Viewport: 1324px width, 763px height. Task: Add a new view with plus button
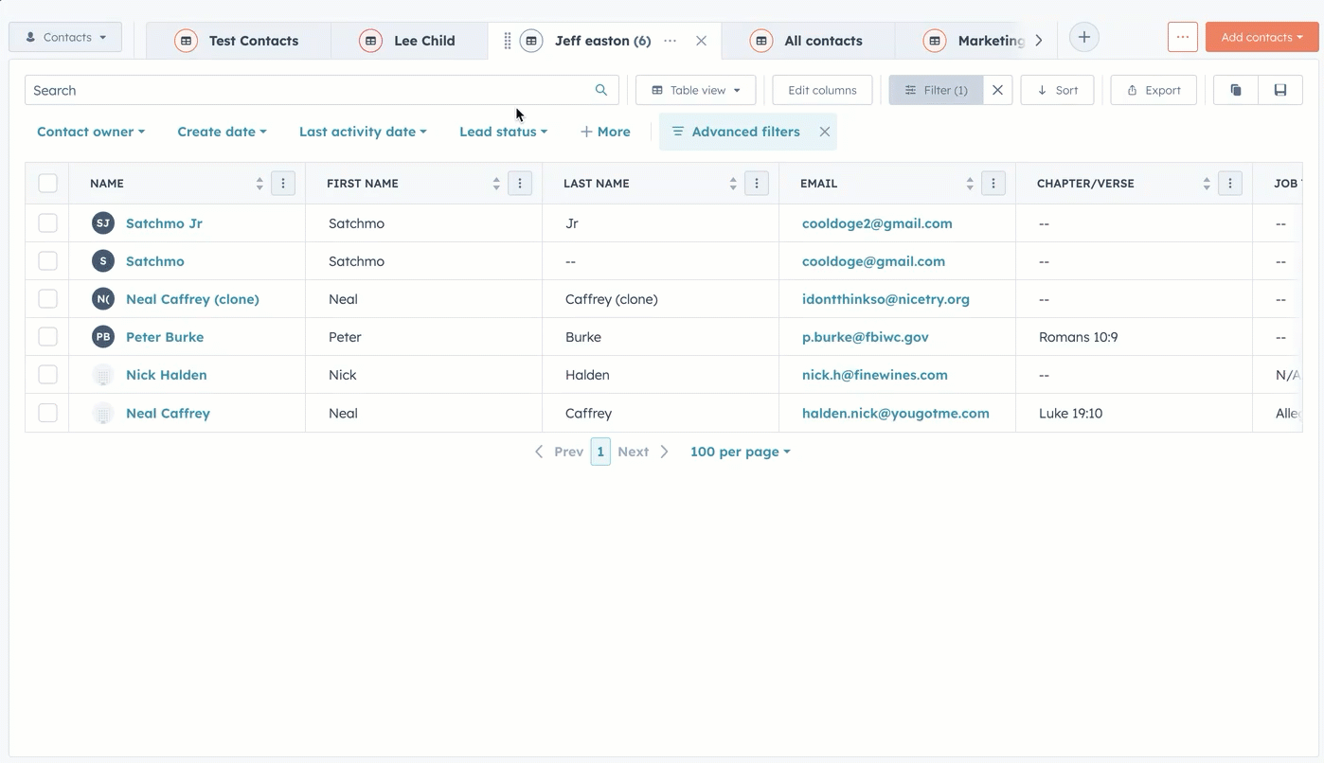coord(1084,37)
